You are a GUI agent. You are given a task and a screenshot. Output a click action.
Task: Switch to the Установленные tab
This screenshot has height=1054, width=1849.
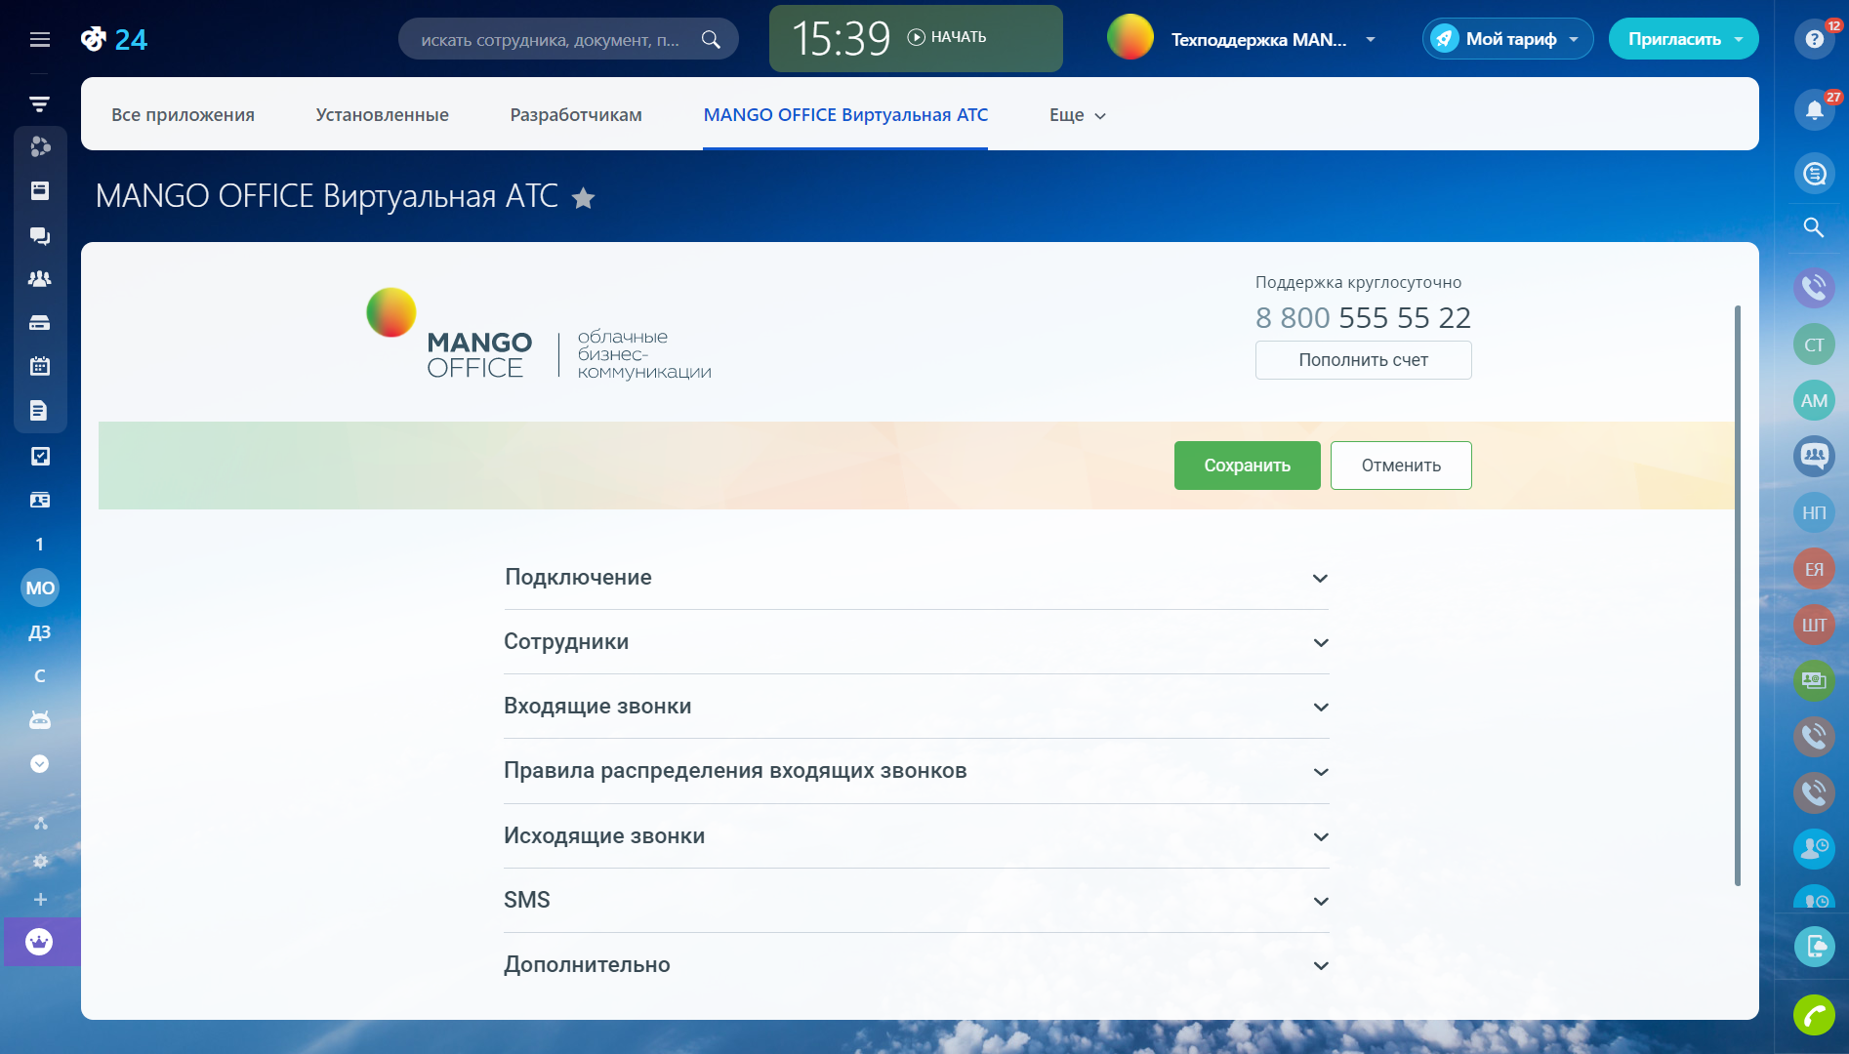(382, 115)
